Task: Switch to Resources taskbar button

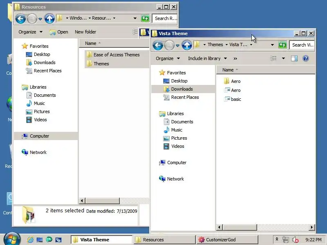Action: tap(164, 240)
